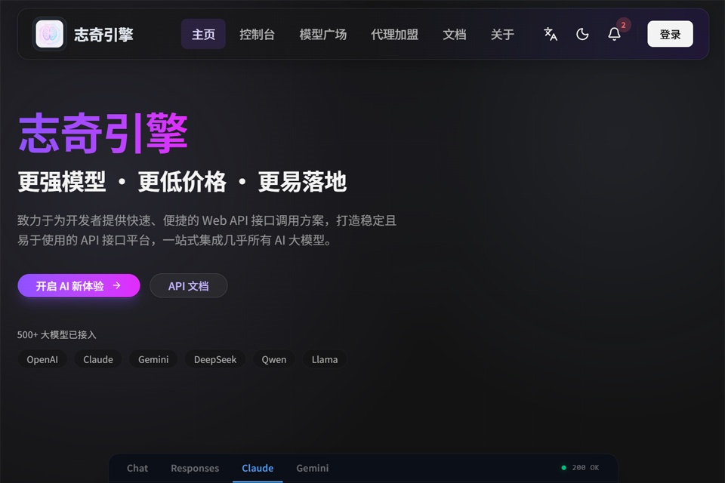The height and width of the screenshot is (483, 725).
Task: Open the 关于 navigation link
Action: [x=502, y=34]
